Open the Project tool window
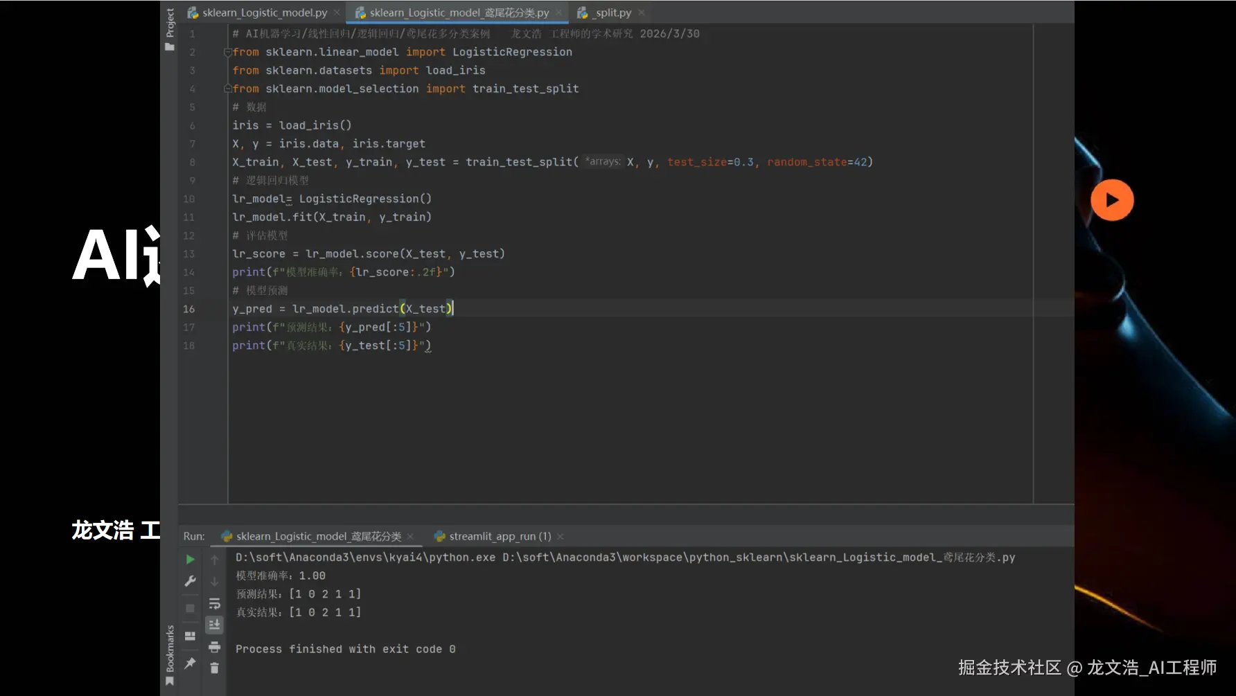Image resolution: width=1236 pixels, height=696 pixels. point(170,28)
